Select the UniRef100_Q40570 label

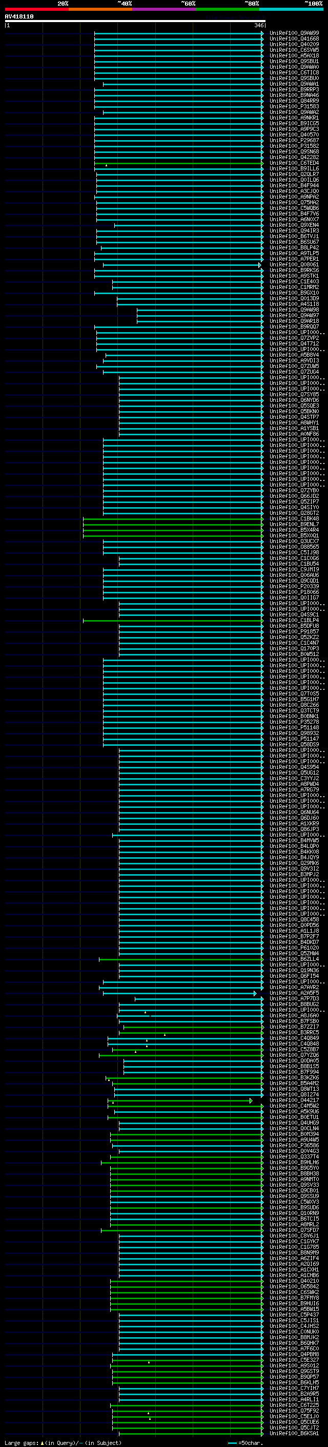(294, 135)
